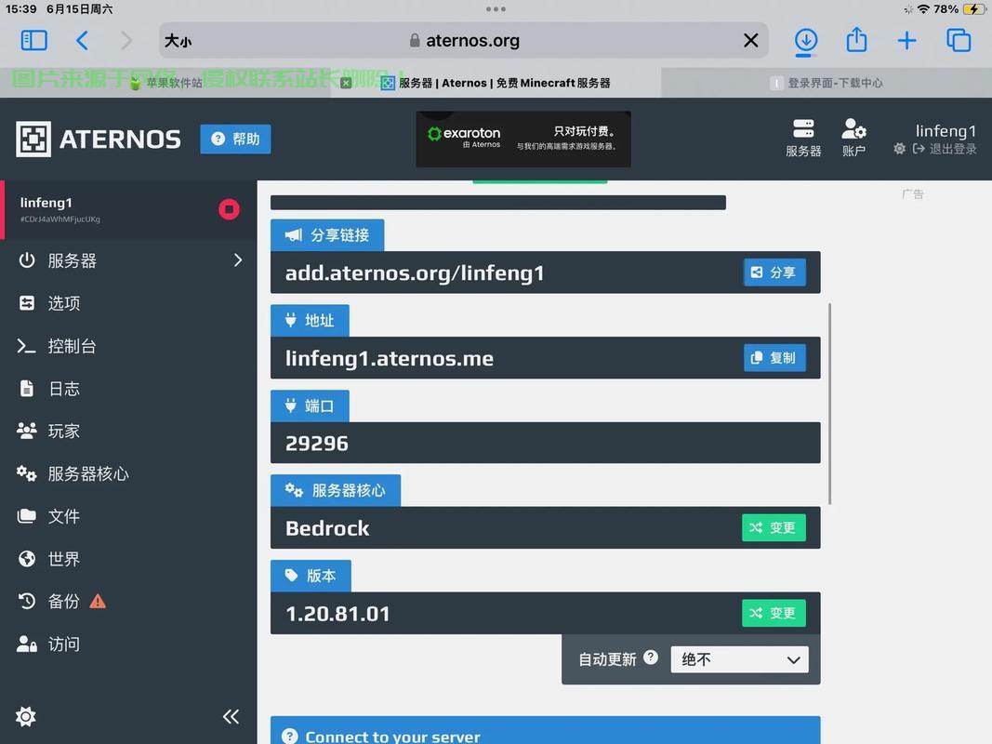Expand the 服务器 chevron arrow
Screen dimensions: 992x744
(238, 260)
